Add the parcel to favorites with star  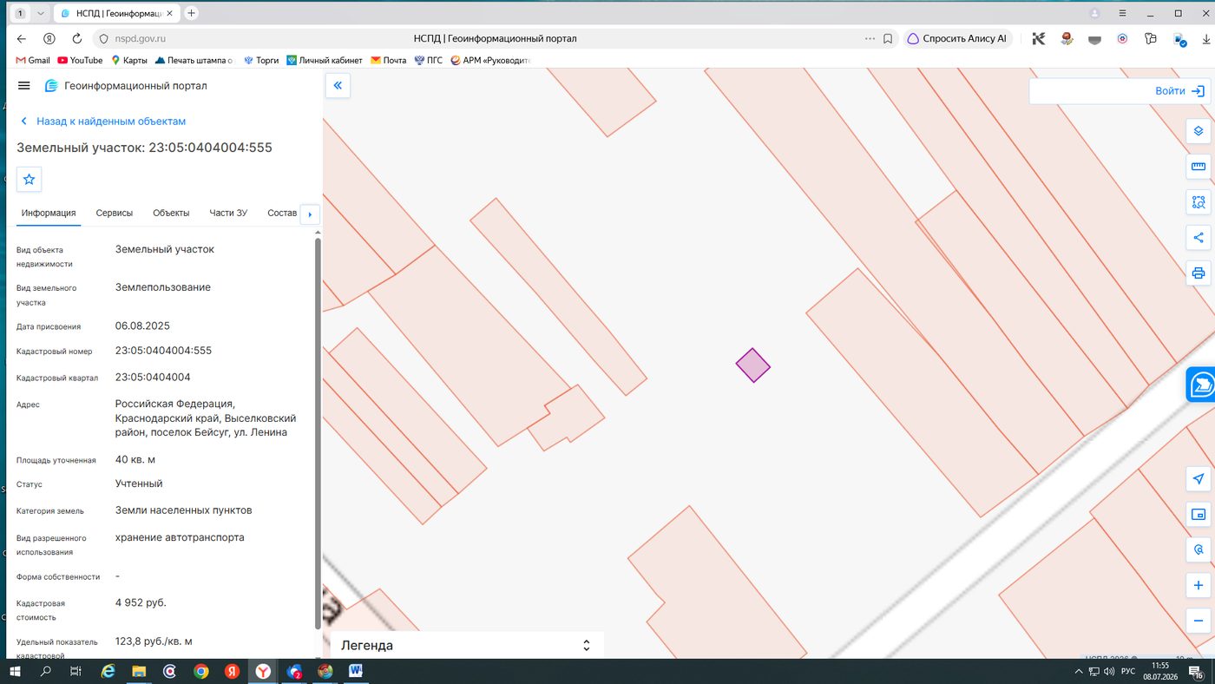[x=29, y=179]
